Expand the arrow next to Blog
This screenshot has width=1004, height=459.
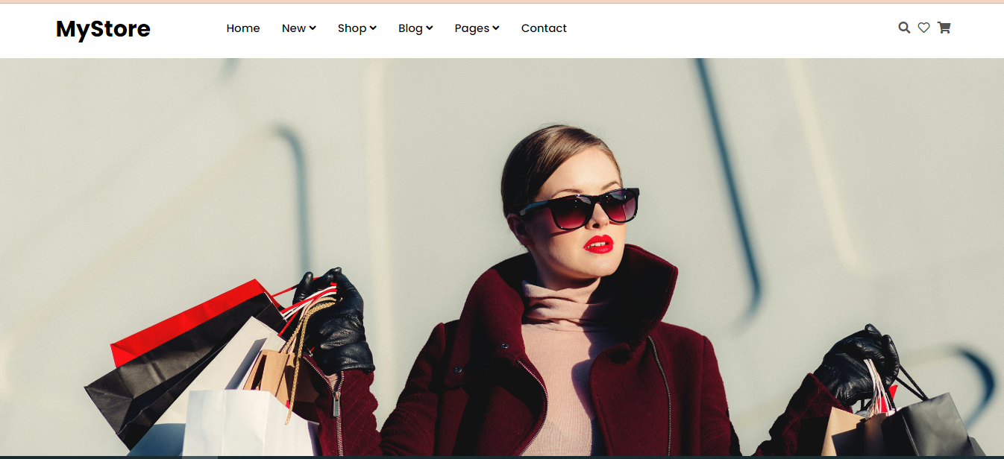click(430, 28)
